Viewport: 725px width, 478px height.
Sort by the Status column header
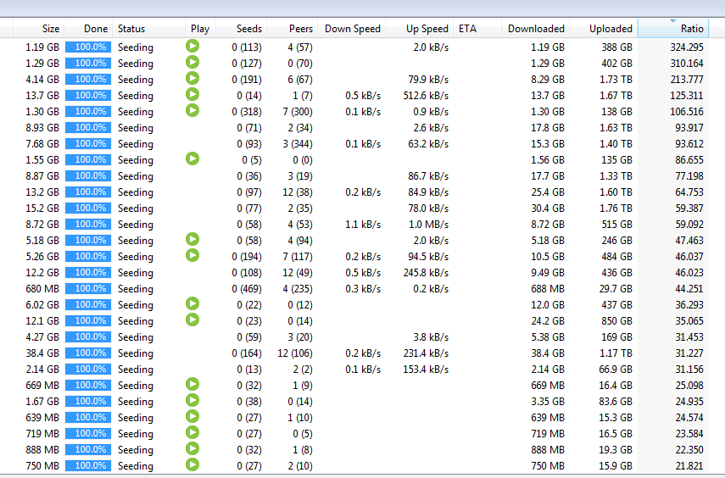[x=149, y=29]
